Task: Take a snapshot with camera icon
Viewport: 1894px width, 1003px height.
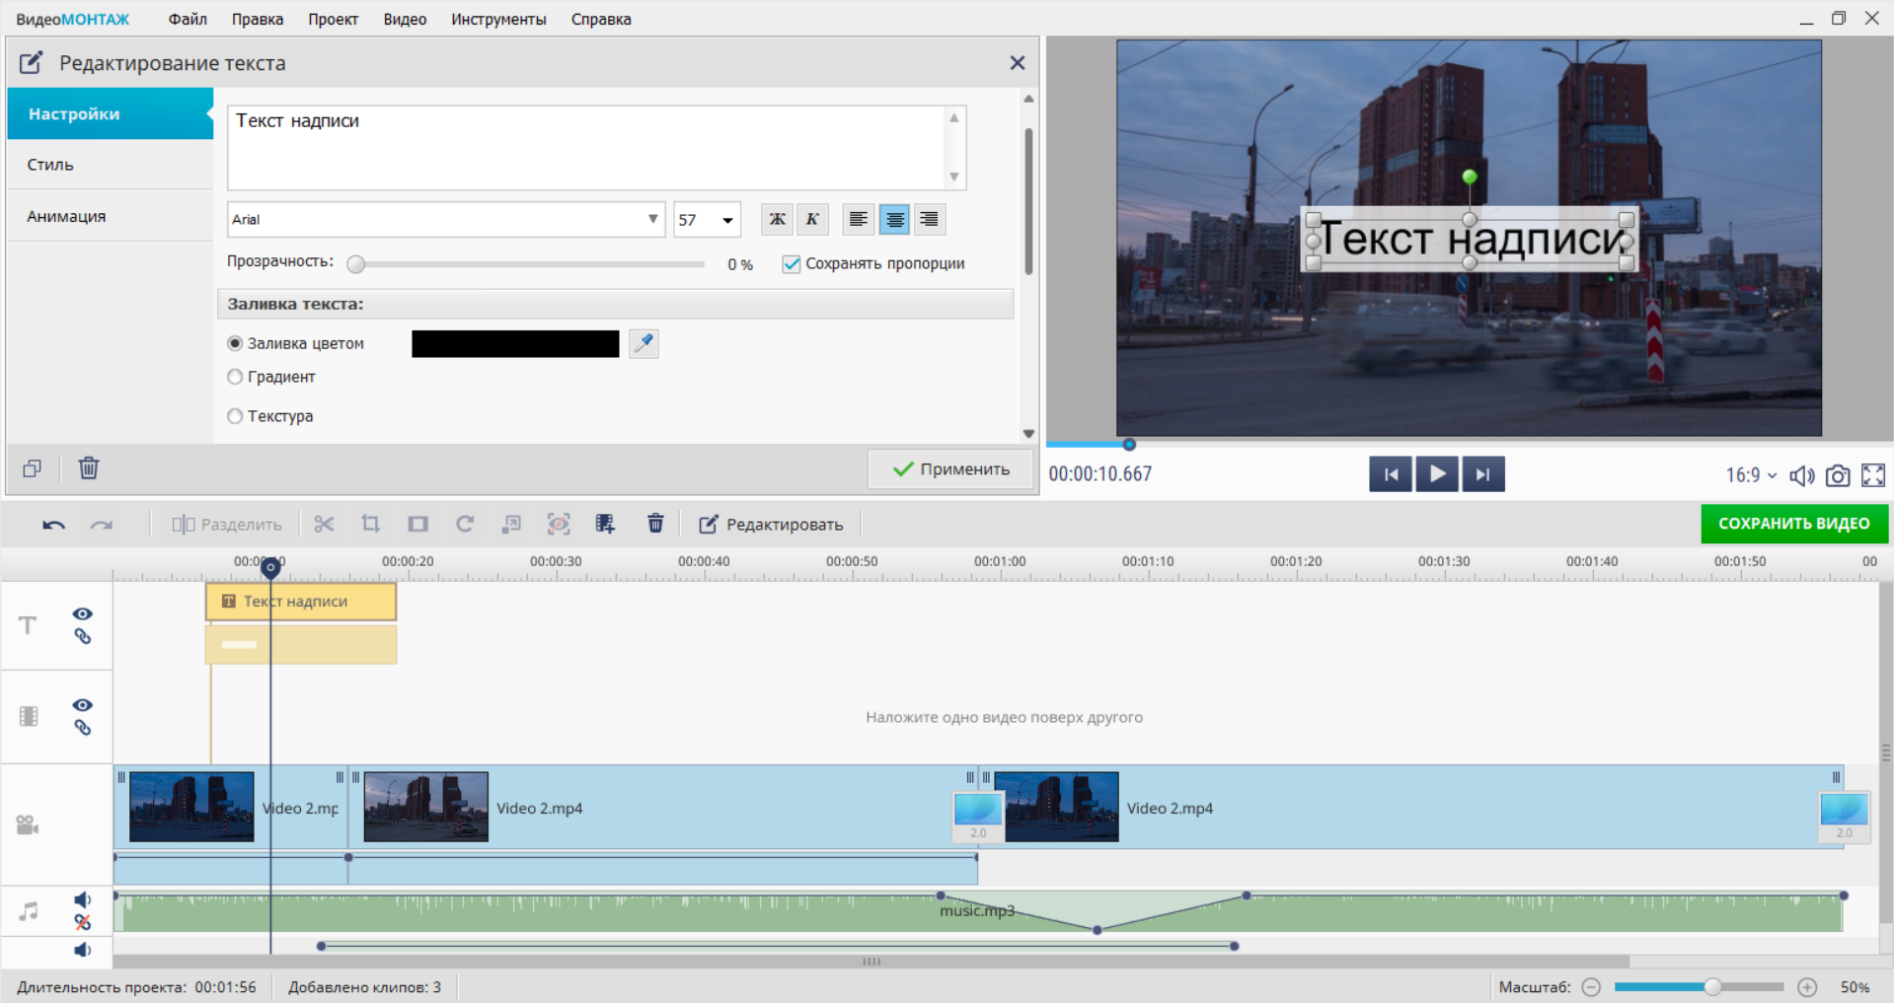Action: (x=1838, y=475)
